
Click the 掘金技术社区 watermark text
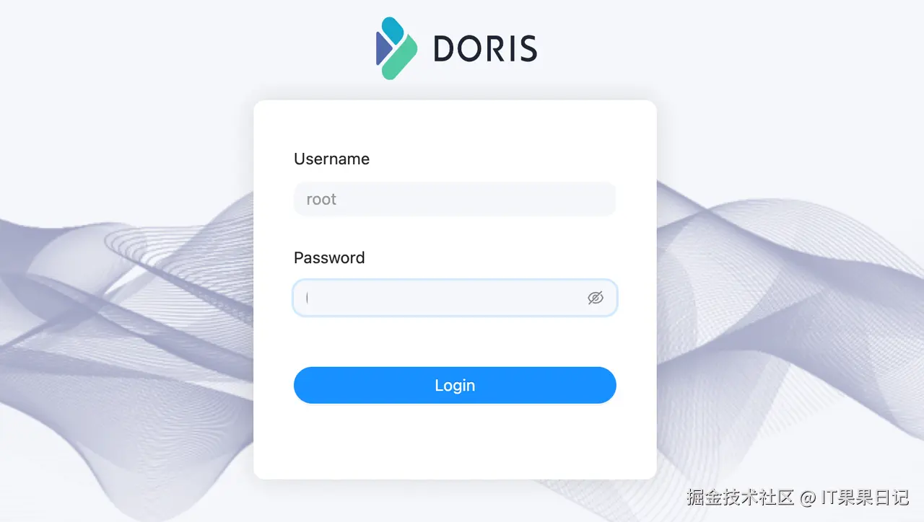(x=741, y=497)
